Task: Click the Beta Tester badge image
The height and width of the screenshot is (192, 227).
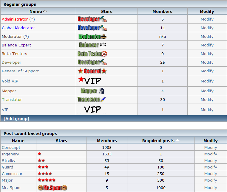Action: 92,54
